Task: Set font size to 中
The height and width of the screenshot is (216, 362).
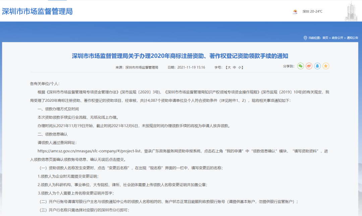Action: pos(234,67)
